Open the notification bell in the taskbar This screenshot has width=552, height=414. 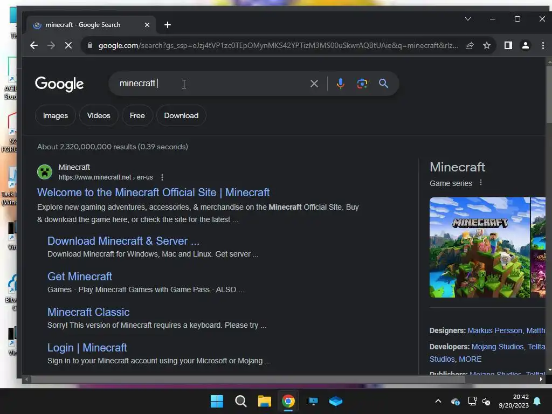[537, 401]
